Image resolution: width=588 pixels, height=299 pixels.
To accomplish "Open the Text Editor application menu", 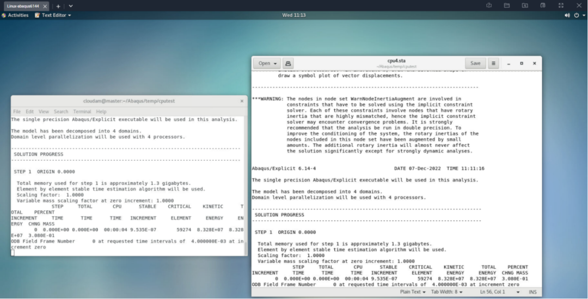I will [x=53, y=15].
